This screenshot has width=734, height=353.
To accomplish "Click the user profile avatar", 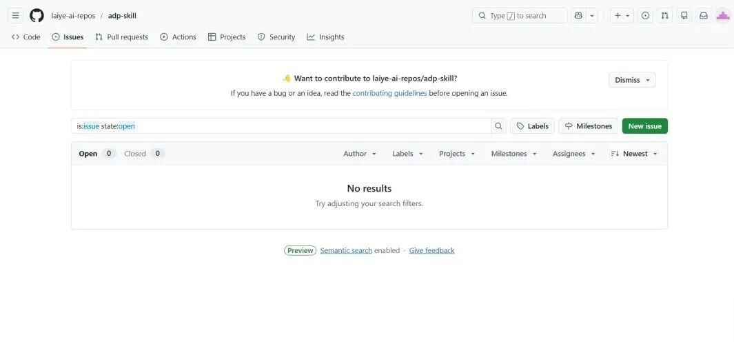I will pyautogui.click(x=722, y=15).
